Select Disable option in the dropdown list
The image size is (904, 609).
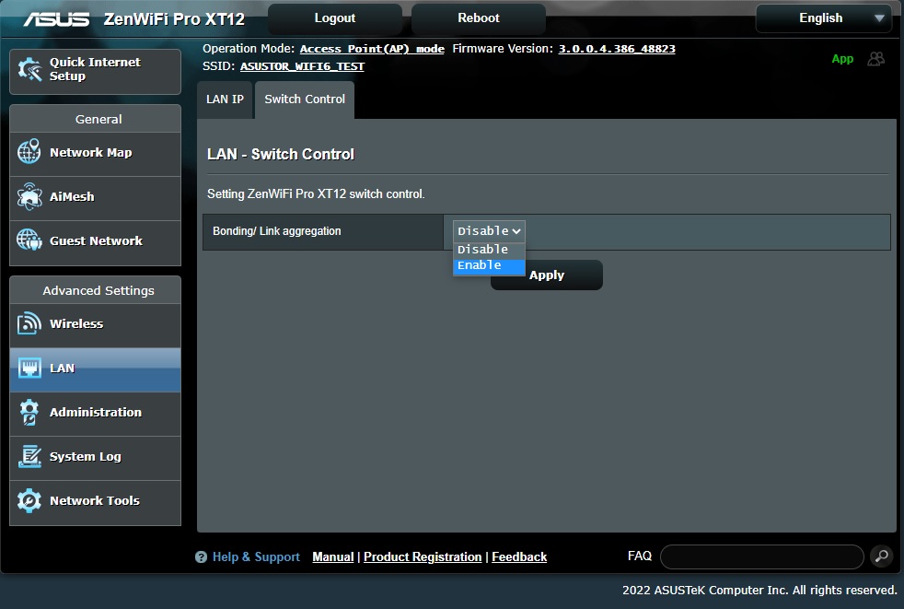point(489,250)
